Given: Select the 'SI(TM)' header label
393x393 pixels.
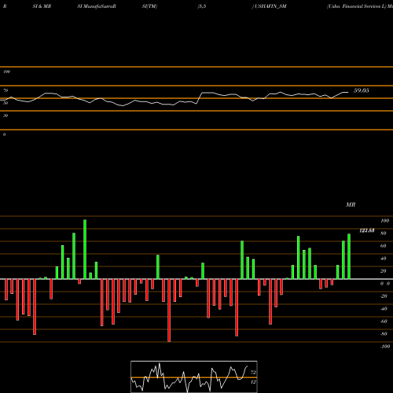Looking at the screenshot, I should click(149, 6).
